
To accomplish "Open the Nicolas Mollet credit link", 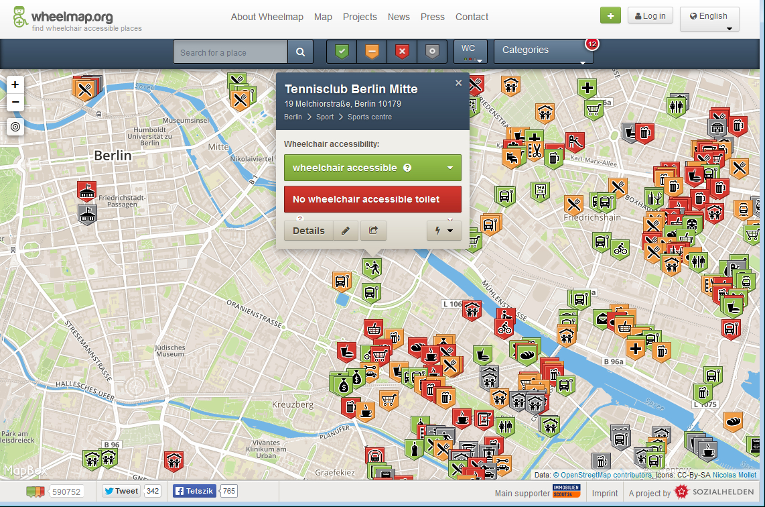I will pos(735,475).
